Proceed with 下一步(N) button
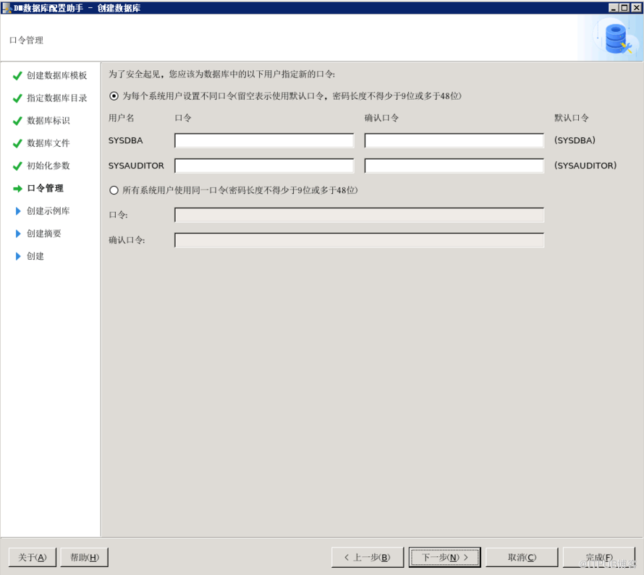 pos(445,558)
